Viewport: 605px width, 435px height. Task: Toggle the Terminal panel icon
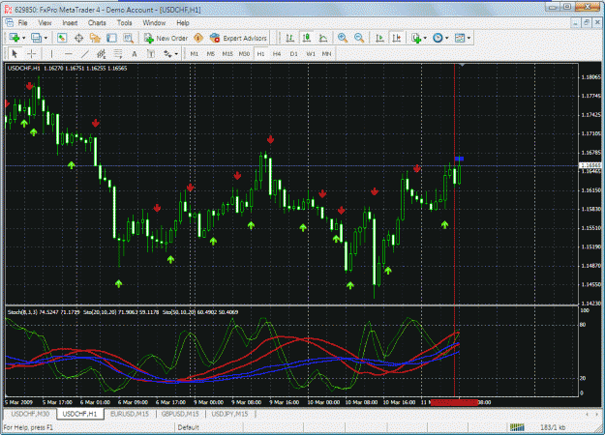pyautogui.click(x=111, y=38)
